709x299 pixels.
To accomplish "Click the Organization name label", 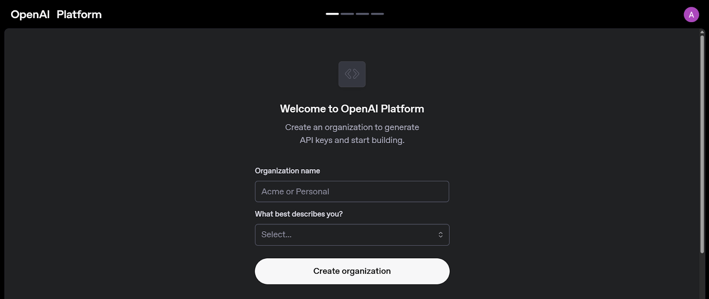I will 287,171.
